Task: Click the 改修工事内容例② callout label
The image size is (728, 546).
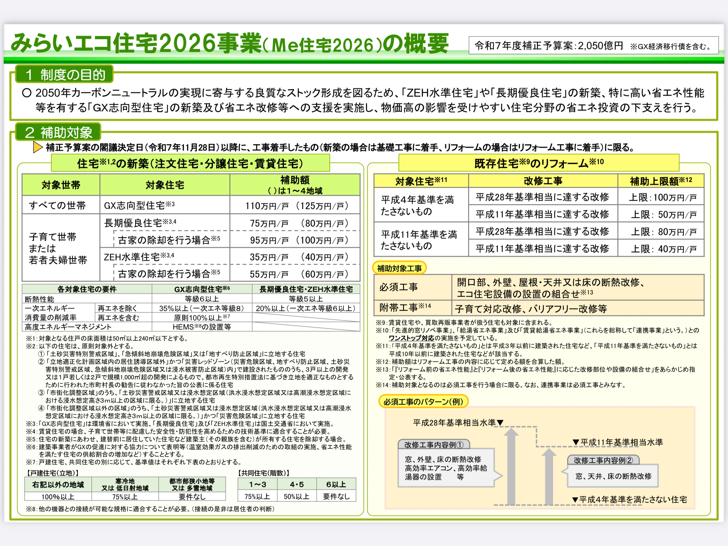Action: pyautogui.click(x=603, y=460)
